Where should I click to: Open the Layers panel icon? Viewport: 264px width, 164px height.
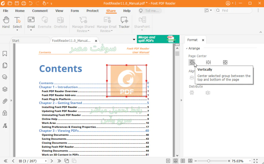(x=5, y=89)
